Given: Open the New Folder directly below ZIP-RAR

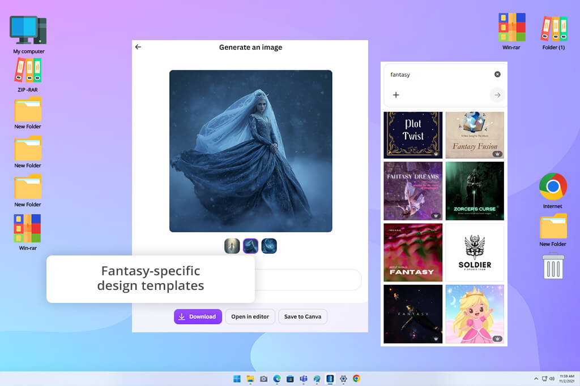Looking at the screenshot, I should [x=28, y=113].
